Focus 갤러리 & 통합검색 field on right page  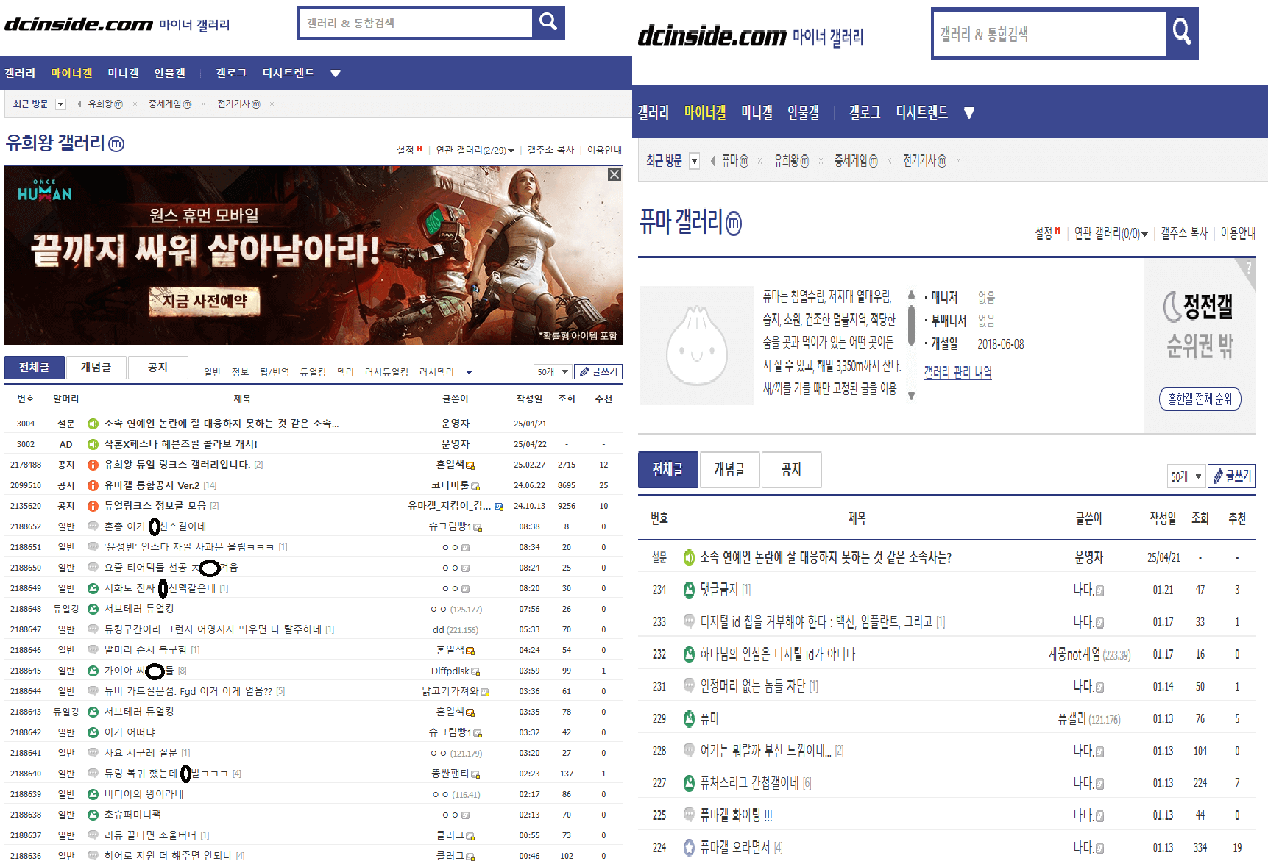point(1049,34)
